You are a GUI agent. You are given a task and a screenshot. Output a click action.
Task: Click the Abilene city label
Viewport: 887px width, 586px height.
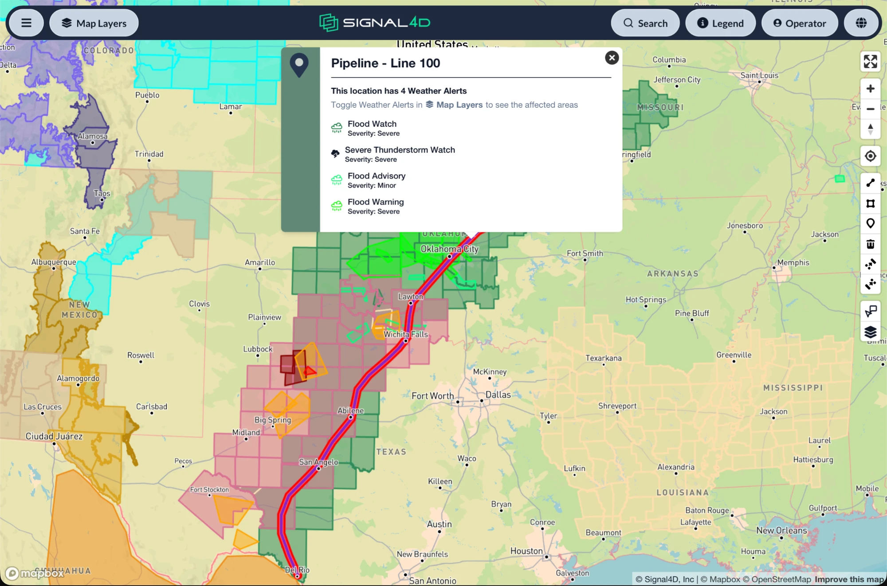pos(350,410)
